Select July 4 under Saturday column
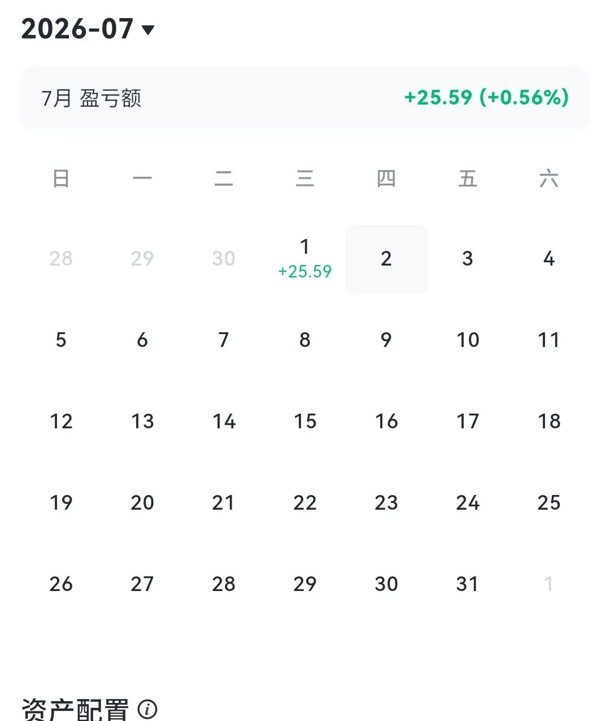This screenshot has width=610, height=721. [549, 259]
